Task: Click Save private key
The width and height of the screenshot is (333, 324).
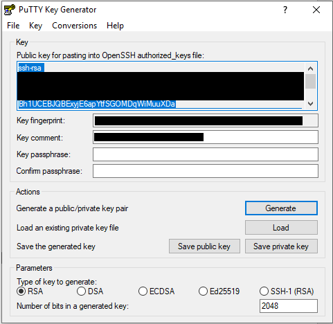Action: pos(281,246)
